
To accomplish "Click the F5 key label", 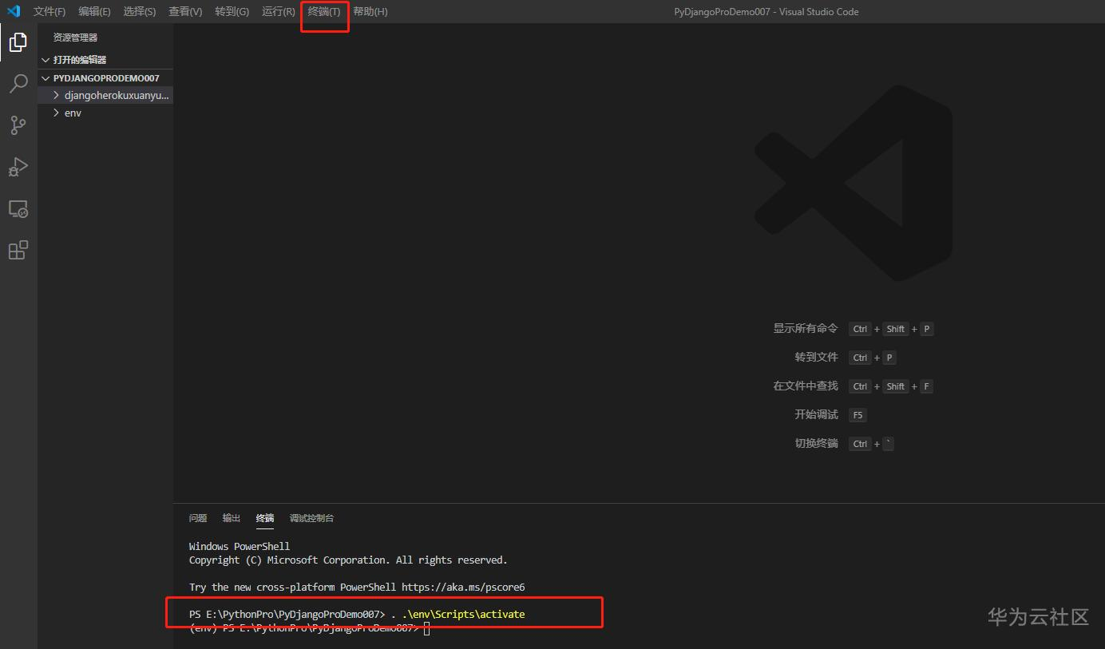I will pos(857,415).
